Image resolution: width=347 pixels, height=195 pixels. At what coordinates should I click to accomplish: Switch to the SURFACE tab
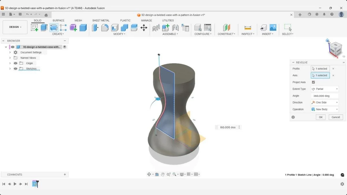(x=58, y=20)
